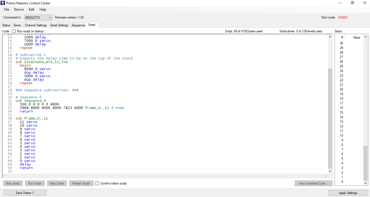Viewport: 370px width, 197px height.
Task: Run the script with the Run Script button
Action: (35, 183)
